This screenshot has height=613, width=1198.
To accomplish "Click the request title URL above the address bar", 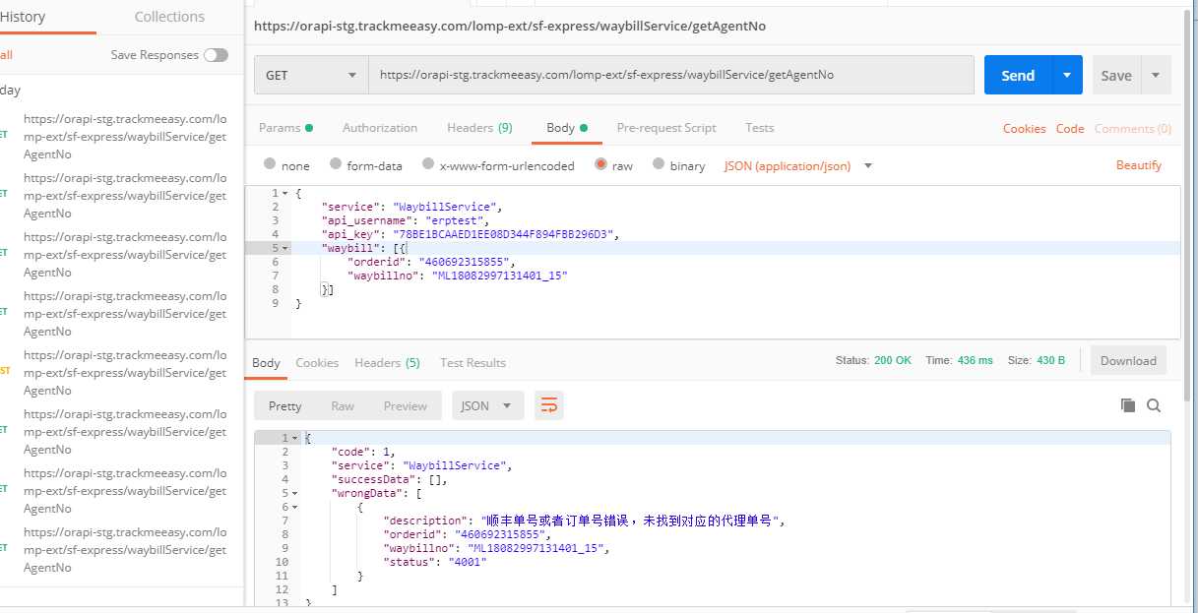I will (509, 27).
